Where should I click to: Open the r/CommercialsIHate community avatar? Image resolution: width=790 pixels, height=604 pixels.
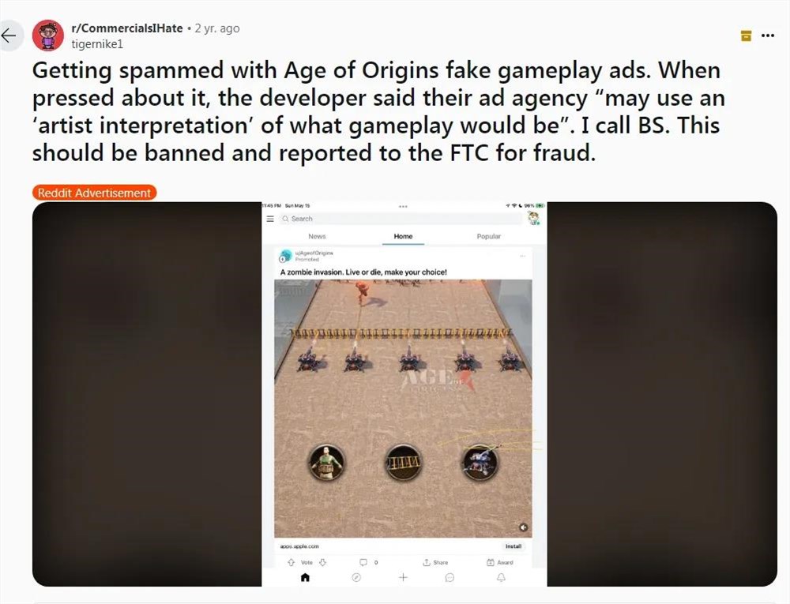48,36
